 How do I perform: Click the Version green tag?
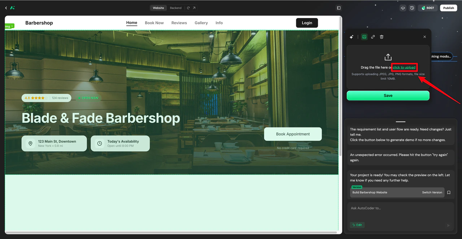tap(357, 187)
